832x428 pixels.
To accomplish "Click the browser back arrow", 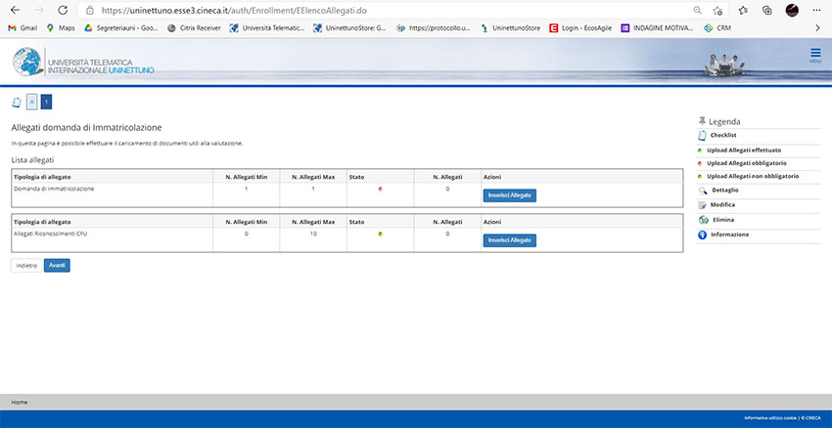I will click(15, 10).
